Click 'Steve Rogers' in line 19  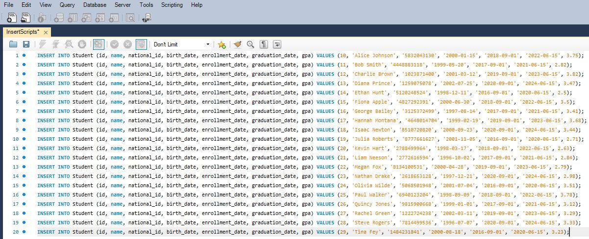pos(371,223)
